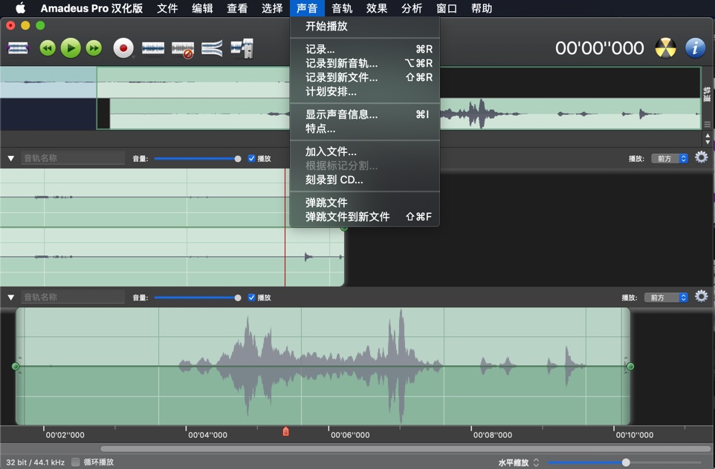Choose 记录到新音轨... menu item

tap(365, 63)
